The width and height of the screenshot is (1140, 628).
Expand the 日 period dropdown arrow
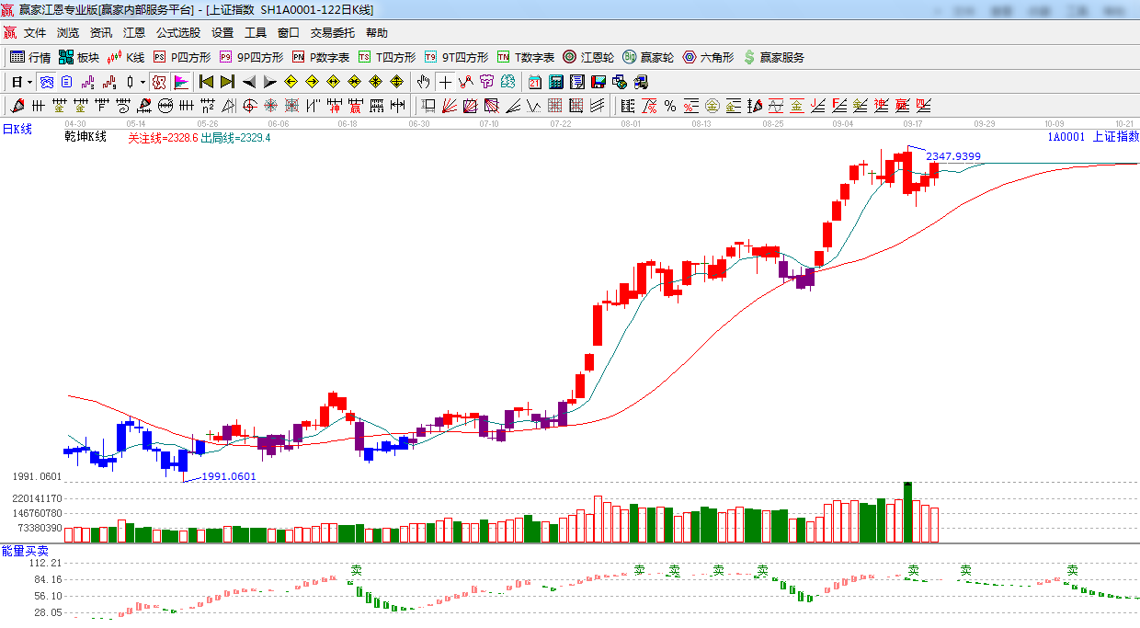coord(29,82)
